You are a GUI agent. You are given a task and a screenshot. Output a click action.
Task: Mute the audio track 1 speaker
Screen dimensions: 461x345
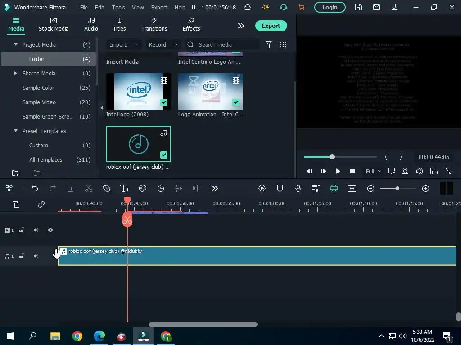(36, 256)
